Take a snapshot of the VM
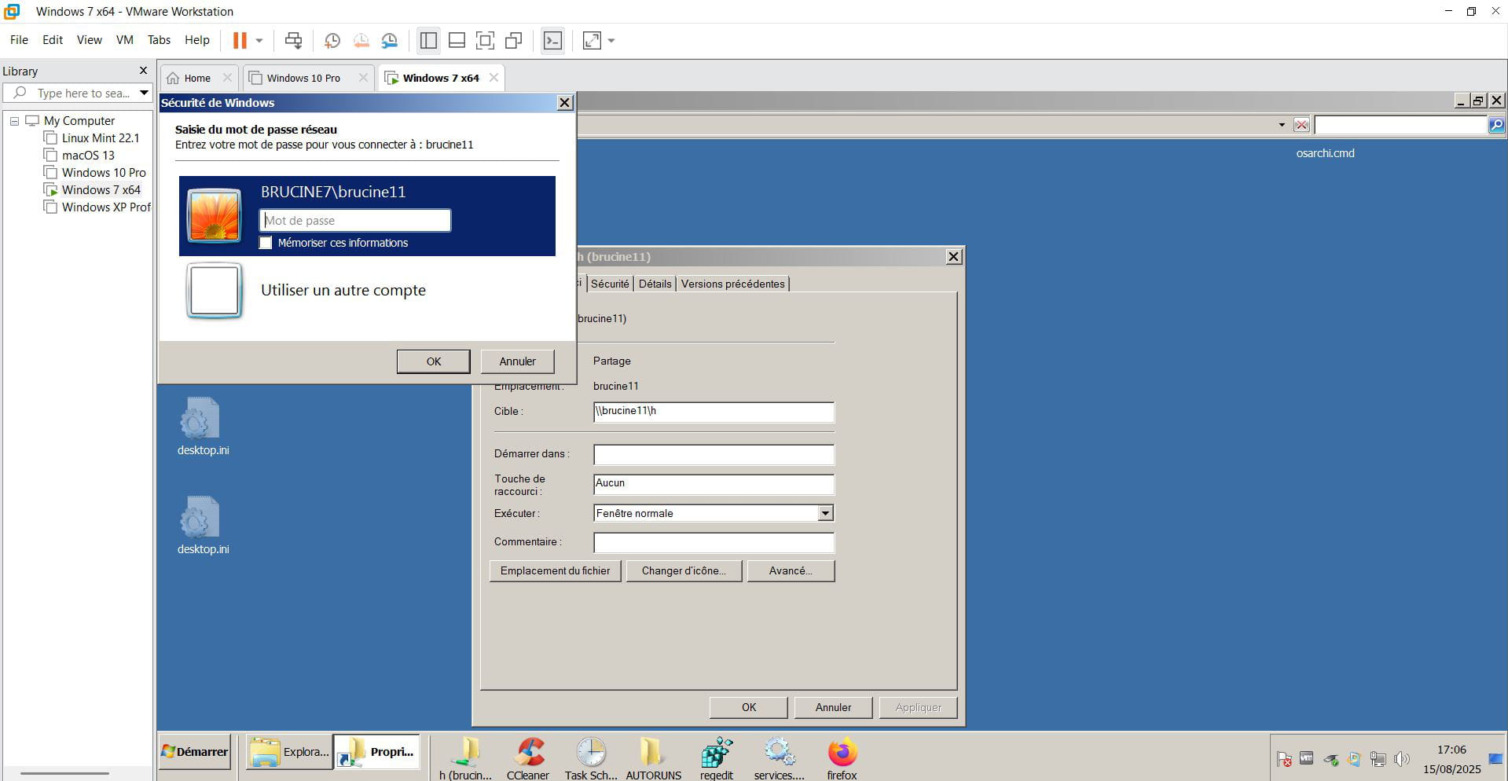Viewport: 1508px width, 781px height. (332, 40)
